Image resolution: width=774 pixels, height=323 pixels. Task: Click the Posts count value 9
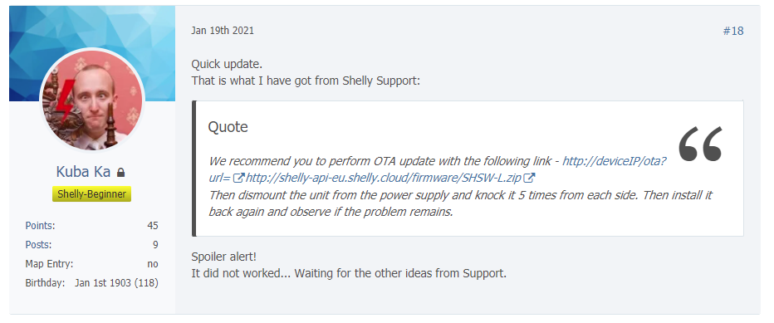155,245
